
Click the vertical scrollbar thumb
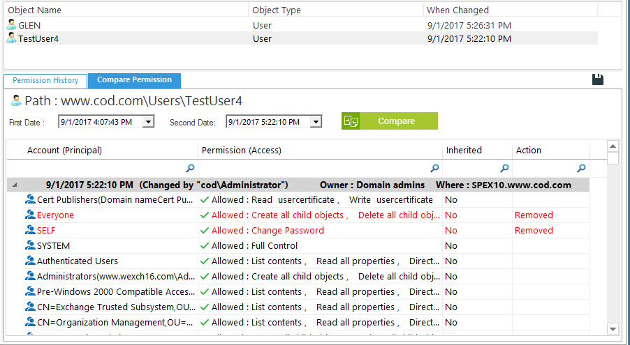pos(613,158)
